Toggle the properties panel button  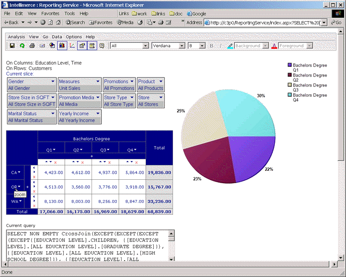82,45
